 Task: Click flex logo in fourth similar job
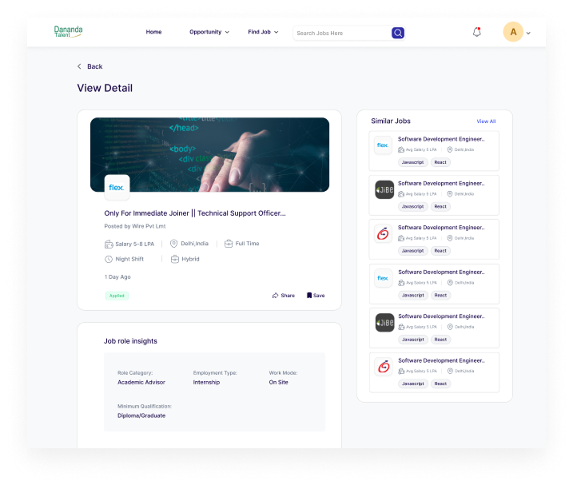pos(383,278)
